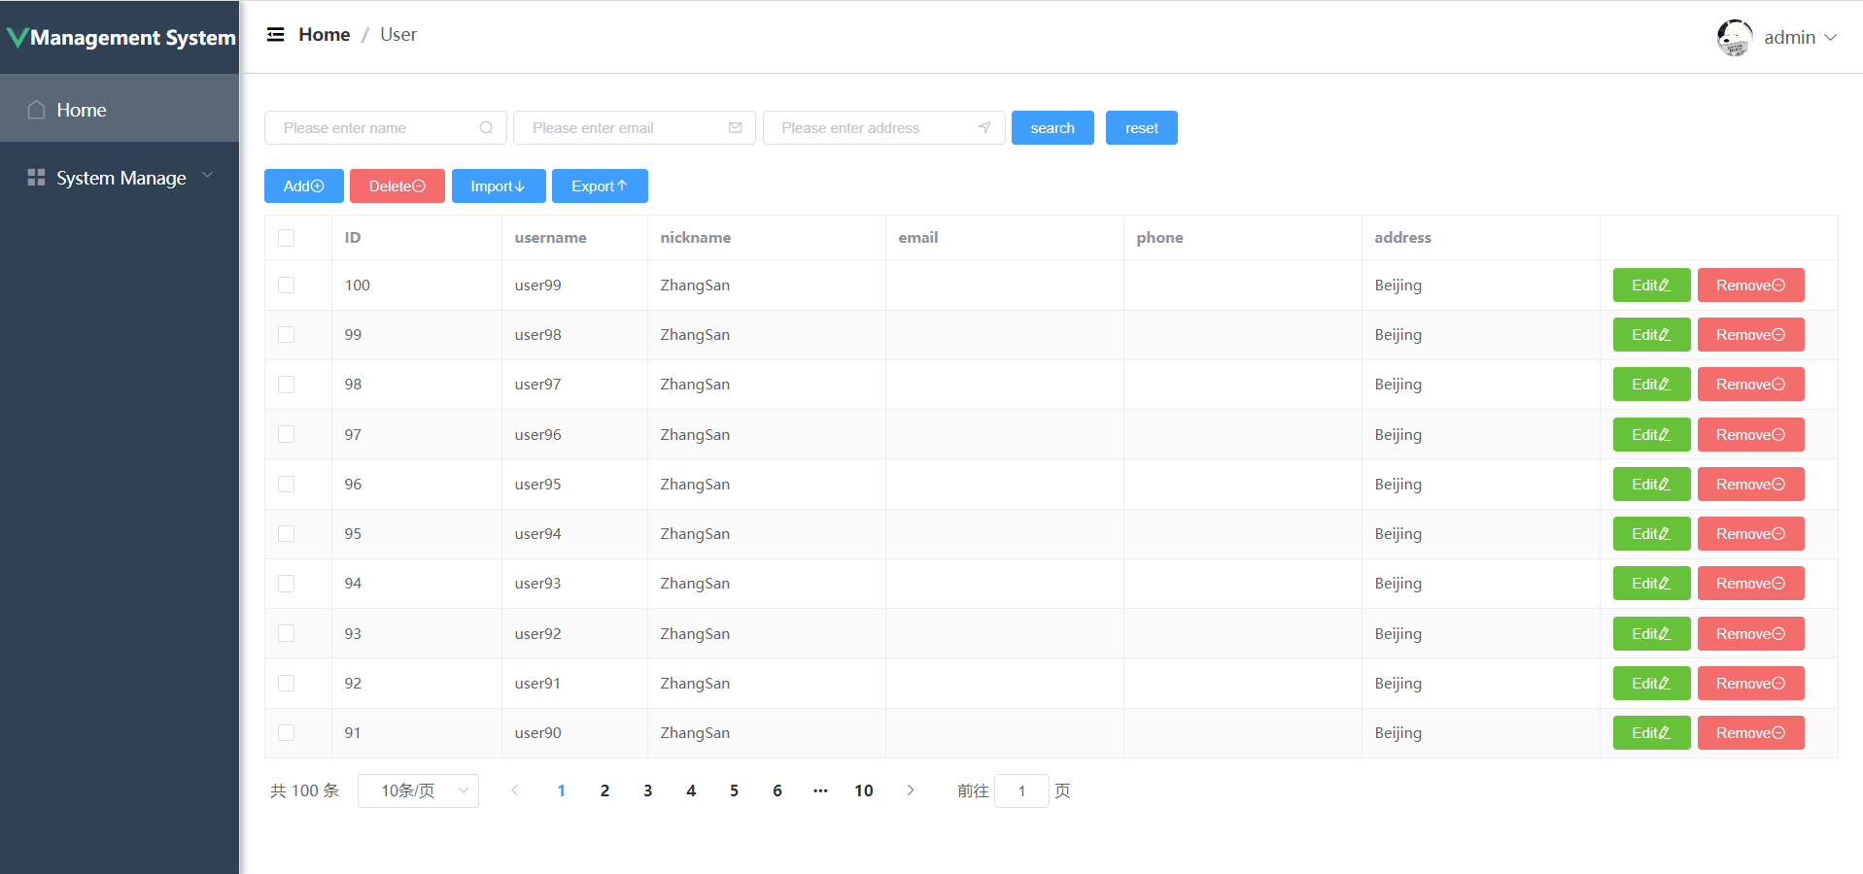This screenshot has width=1863, height=874.
Task: Edit the user92 row
Action: click(x=1651, y=634)
